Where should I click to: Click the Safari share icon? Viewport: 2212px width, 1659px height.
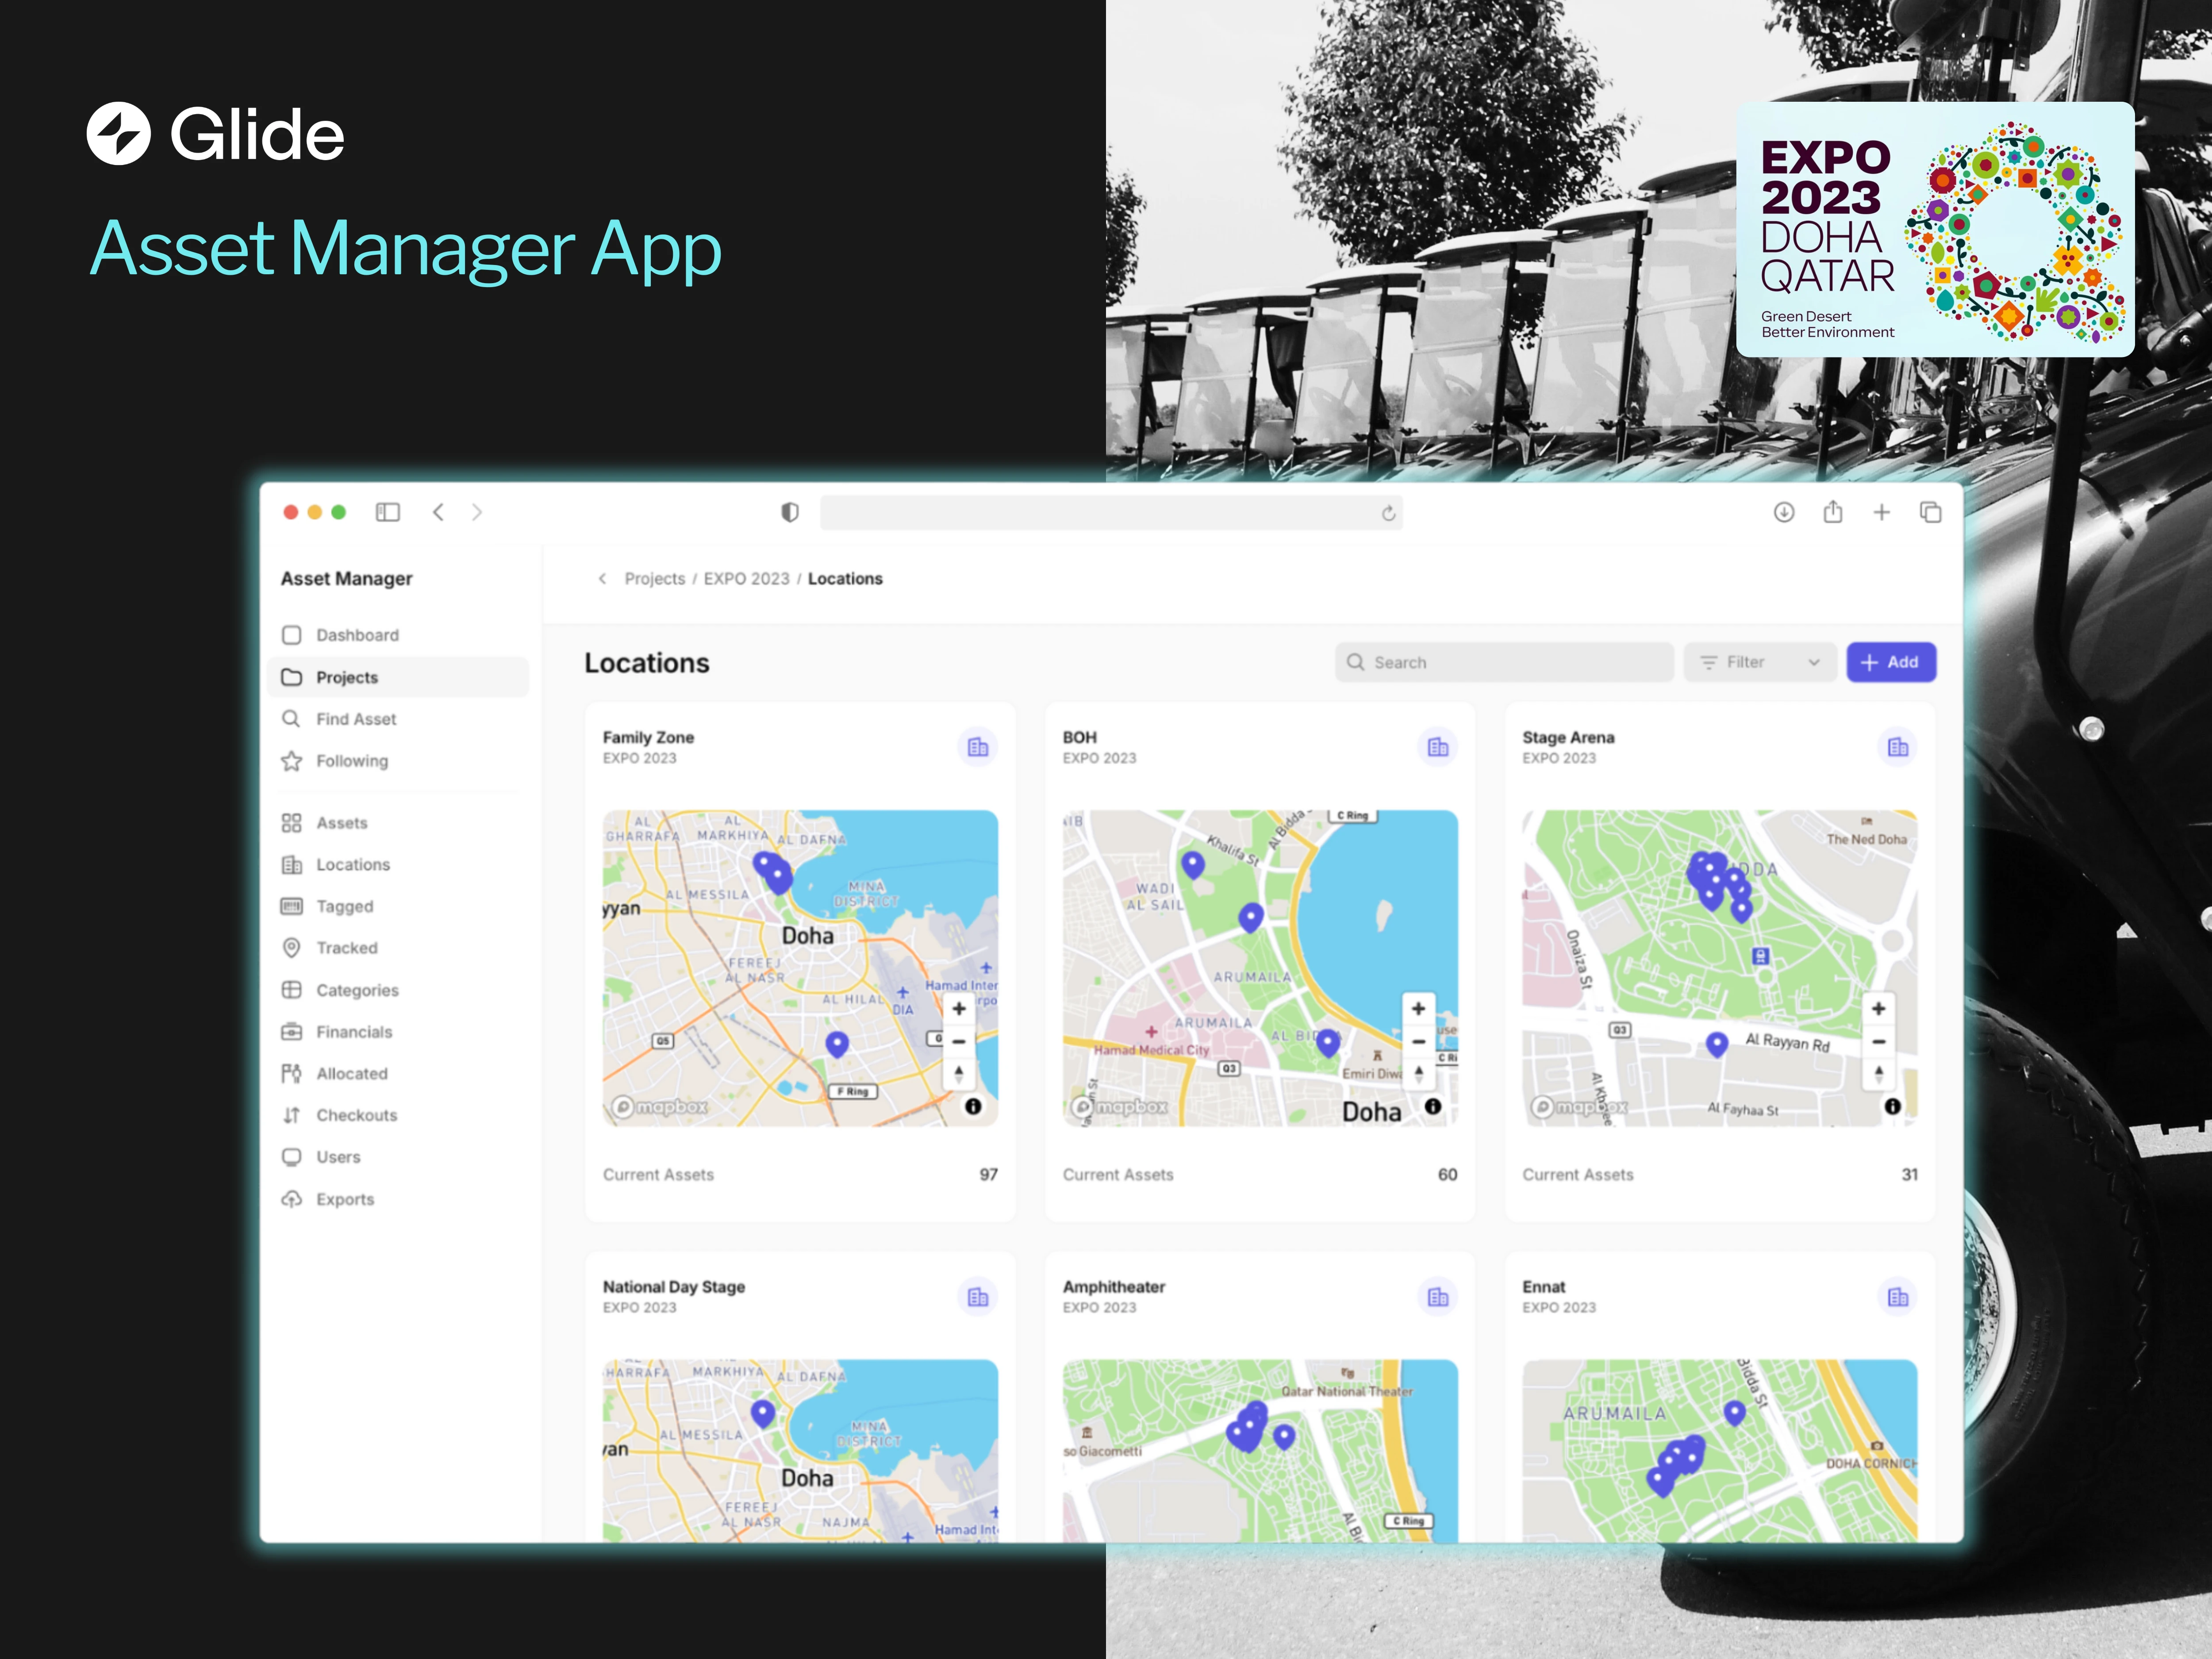coord(1832,512)
